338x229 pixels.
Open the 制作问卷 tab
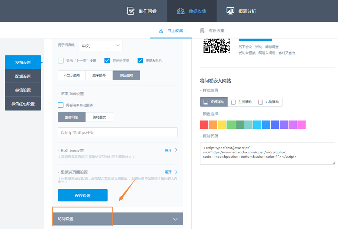pyautogui.click(x=142, y=11)
